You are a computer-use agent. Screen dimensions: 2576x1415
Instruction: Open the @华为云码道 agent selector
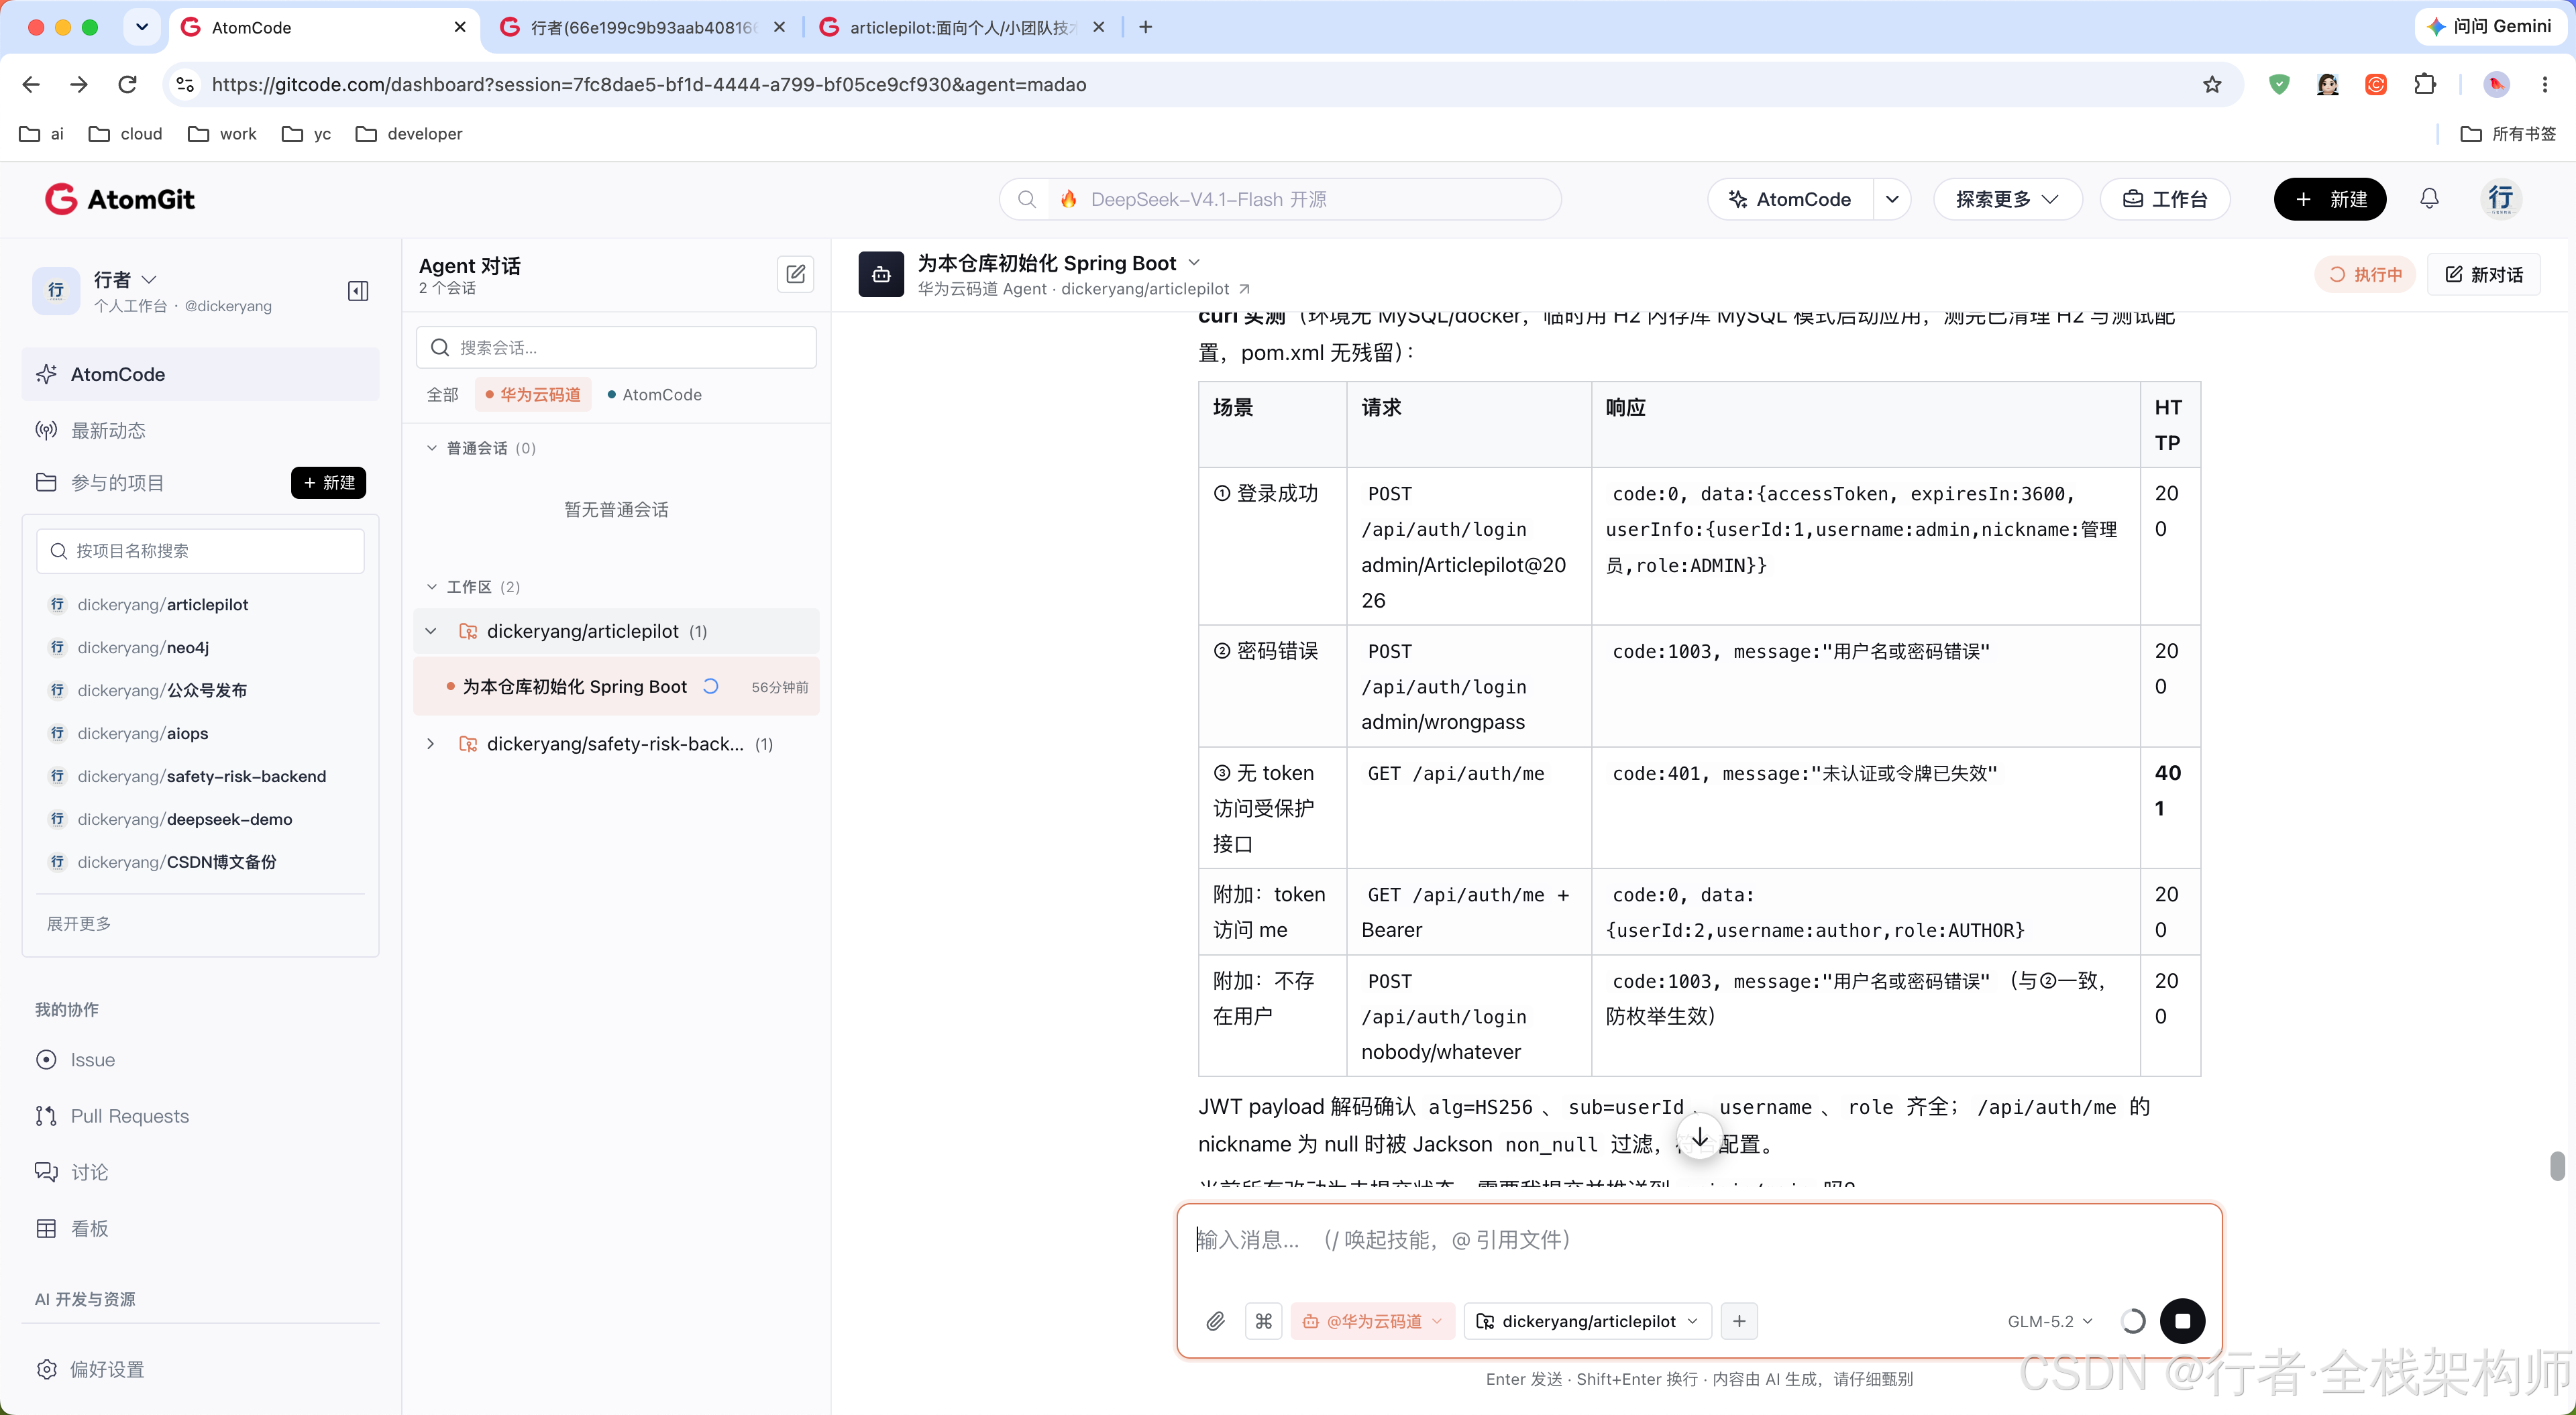click(x=1373, y=1321)
